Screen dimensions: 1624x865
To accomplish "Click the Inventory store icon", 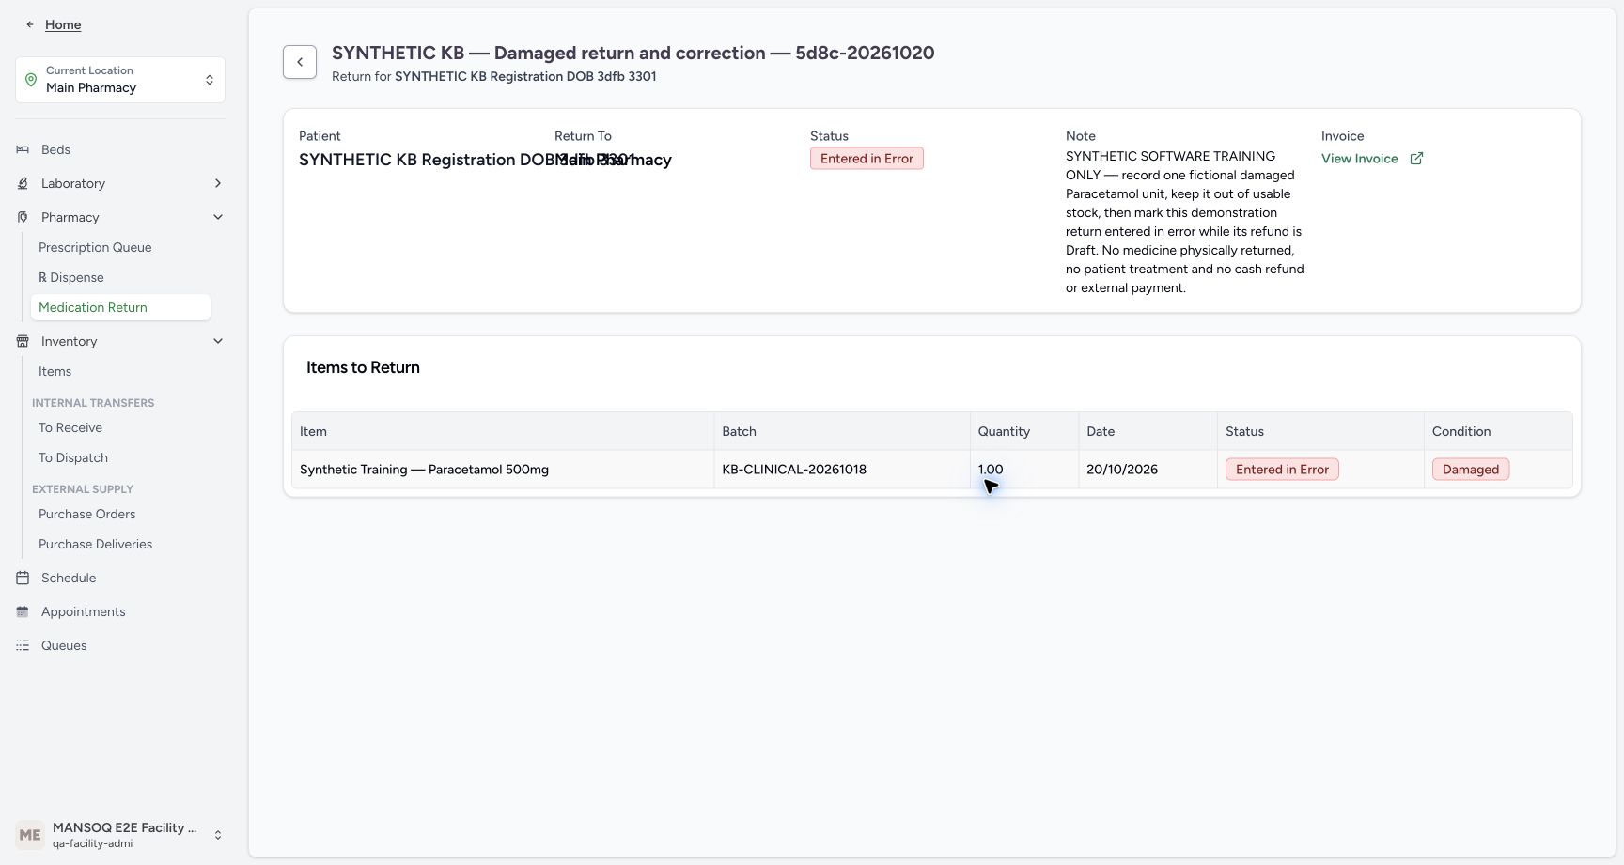I will pyautogui.click(x=23, y=341).
